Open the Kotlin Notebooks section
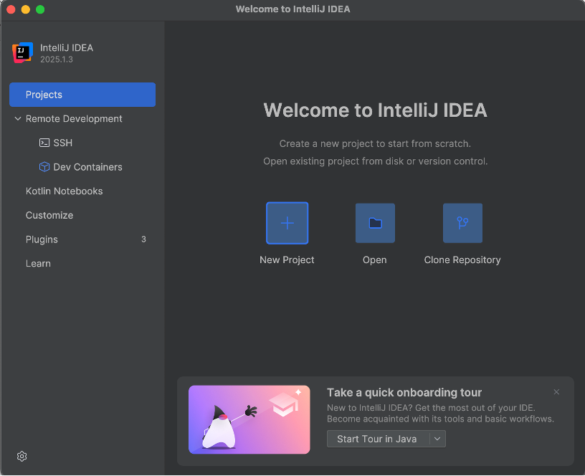585x476 pixels. point(65,191)
